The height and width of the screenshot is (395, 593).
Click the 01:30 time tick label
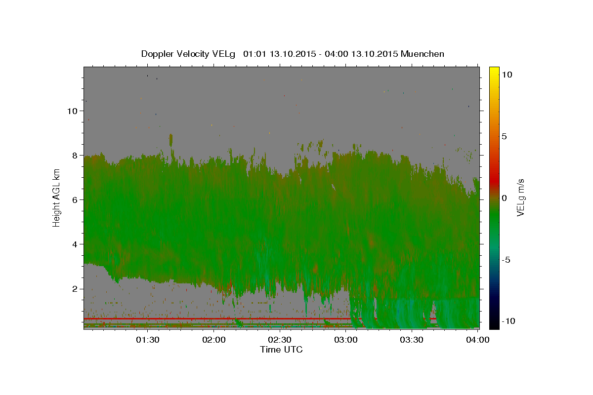pos(147,340)
